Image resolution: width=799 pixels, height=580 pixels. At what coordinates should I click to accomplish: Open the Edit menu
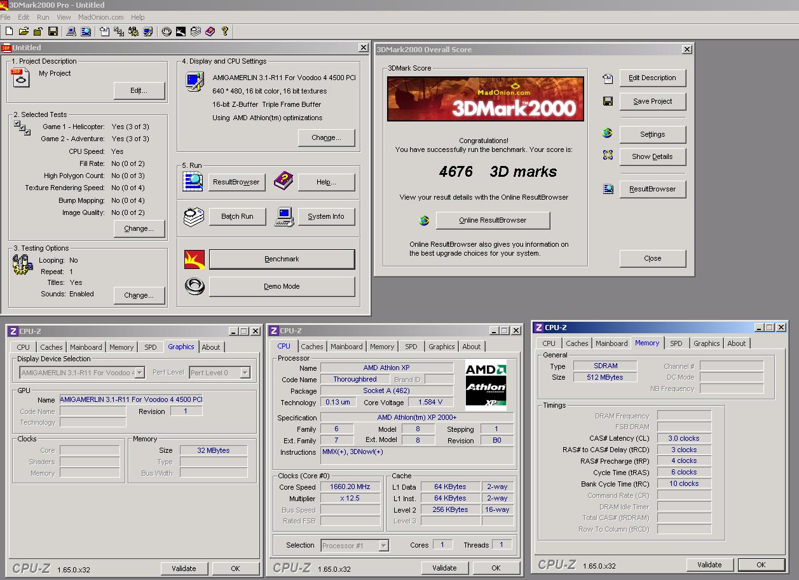tap(24, 17)
